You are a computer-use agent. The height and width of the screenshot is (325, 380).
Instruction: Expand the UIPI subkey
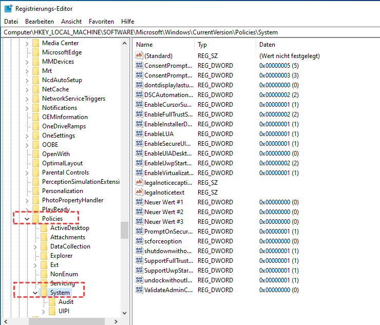pos(43,312)
